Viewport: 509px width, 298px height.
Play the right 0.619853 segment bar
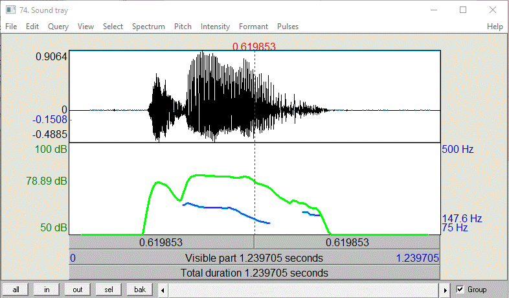(347, 242)
